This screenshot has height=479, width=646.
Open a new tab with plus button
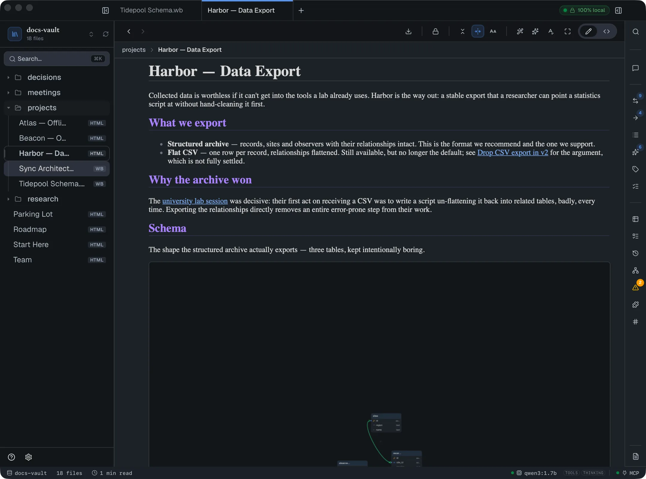pos(301,10)
